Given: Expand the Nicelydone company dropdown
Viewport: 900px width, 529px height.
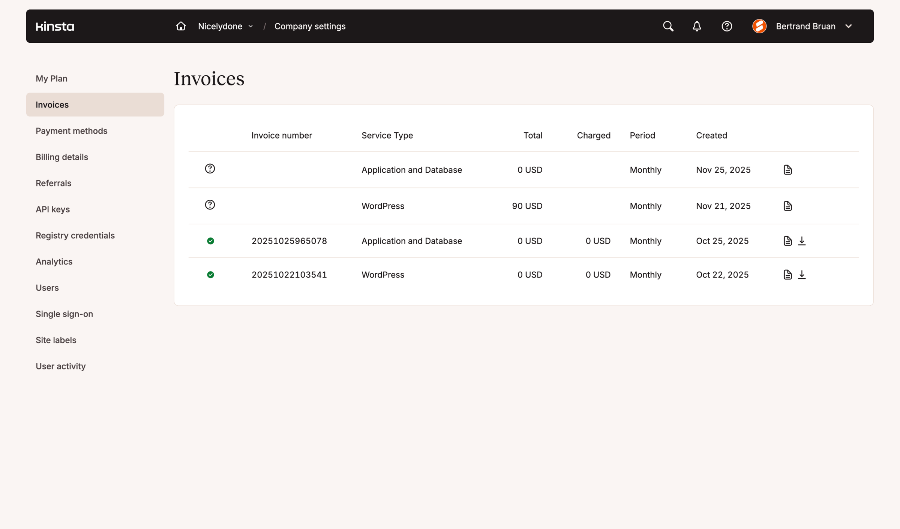Looking at the screenshot, I should (x=225, y=26).
